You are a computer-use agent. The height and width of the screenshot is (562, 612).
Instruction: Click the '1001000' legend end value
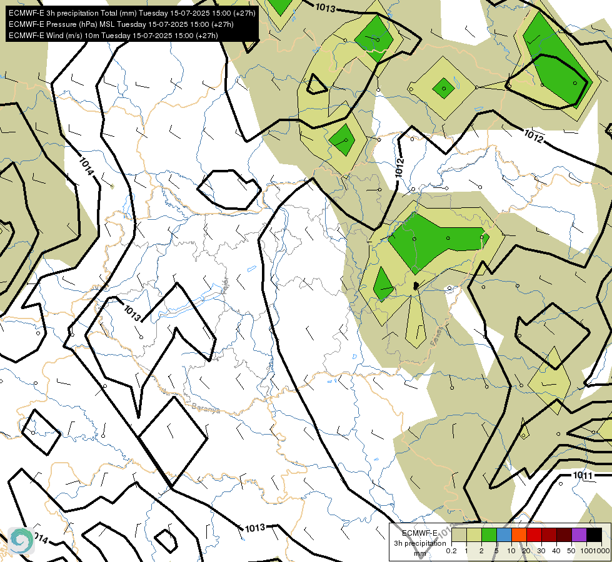pos(594,551)
